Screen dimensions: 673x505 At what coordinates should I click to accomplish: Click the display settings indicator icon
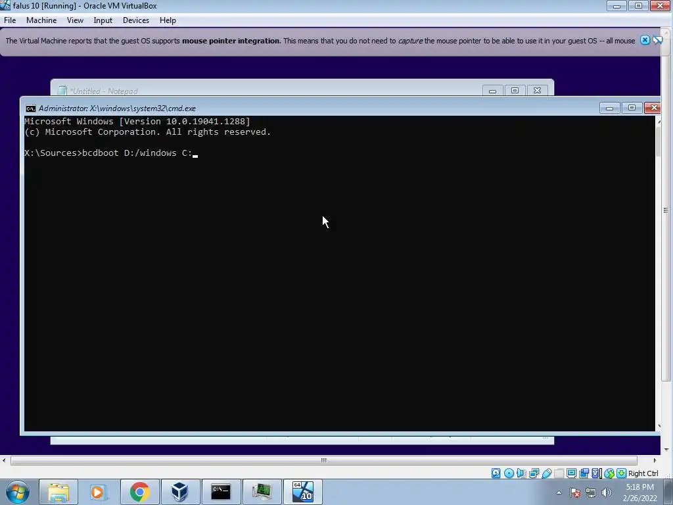pos(571,473)
